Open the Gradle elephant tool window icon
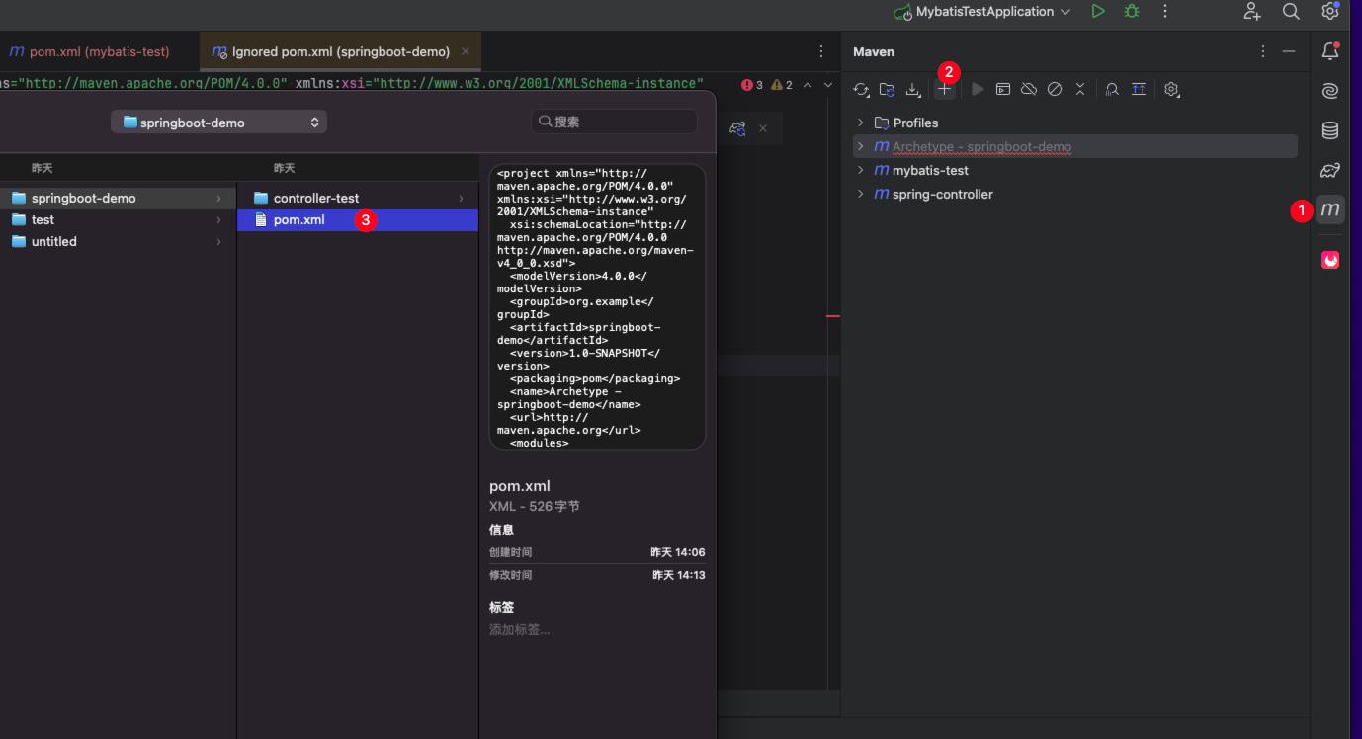1362x739 pixels. (1330, 170)
